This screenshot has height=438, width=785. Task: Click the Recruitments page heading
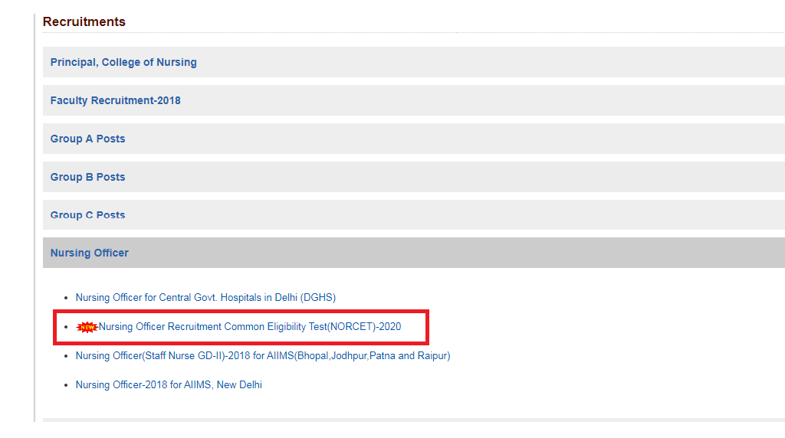(84, 21)
